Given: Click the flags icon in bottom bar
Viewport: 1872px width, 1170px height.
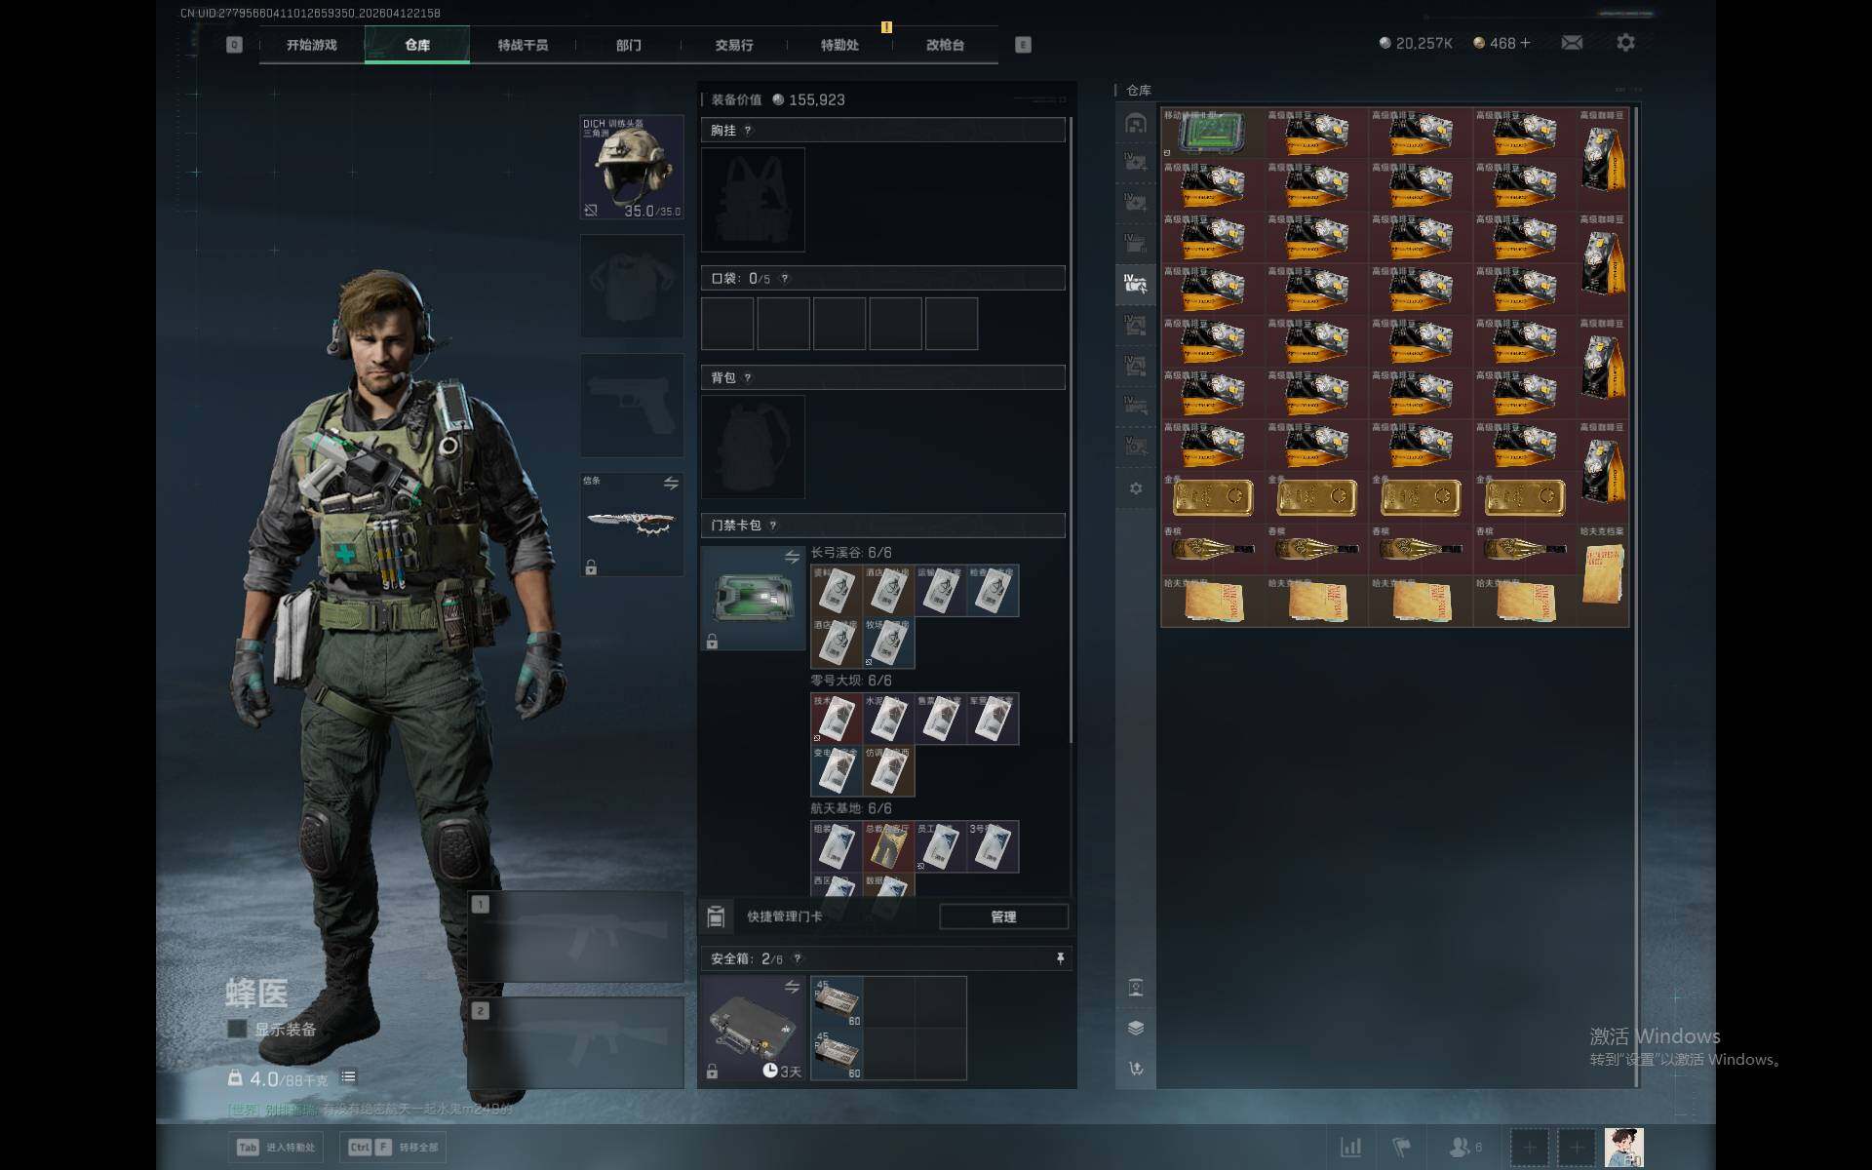Looking at the screenshot, I should click(x=1401, y=1147).
